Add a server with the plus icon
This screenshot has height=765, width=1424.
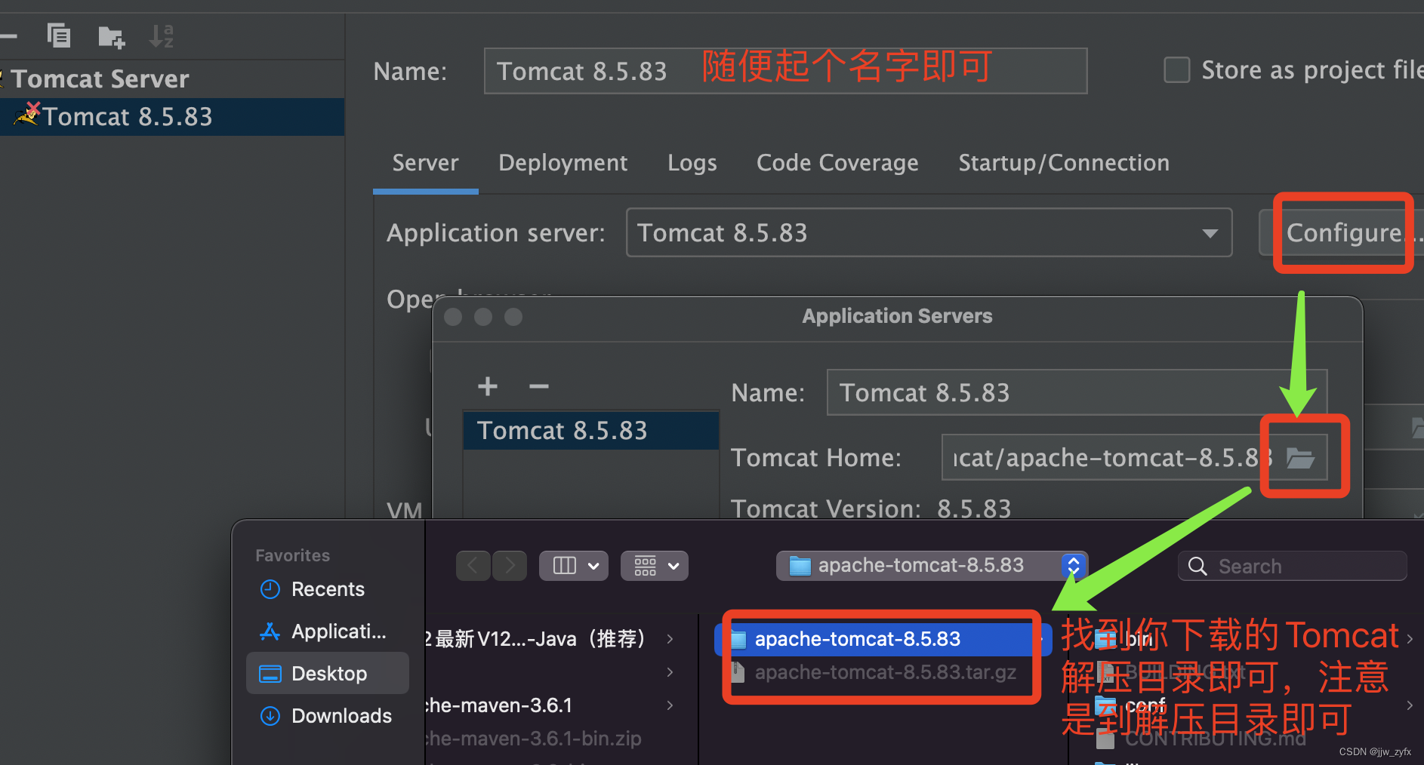(x=488, y=386)
